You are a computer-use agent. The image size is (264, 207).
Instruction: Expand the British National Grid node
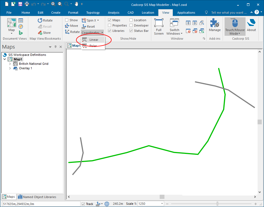pyautogui.click(x=10, y=64)
